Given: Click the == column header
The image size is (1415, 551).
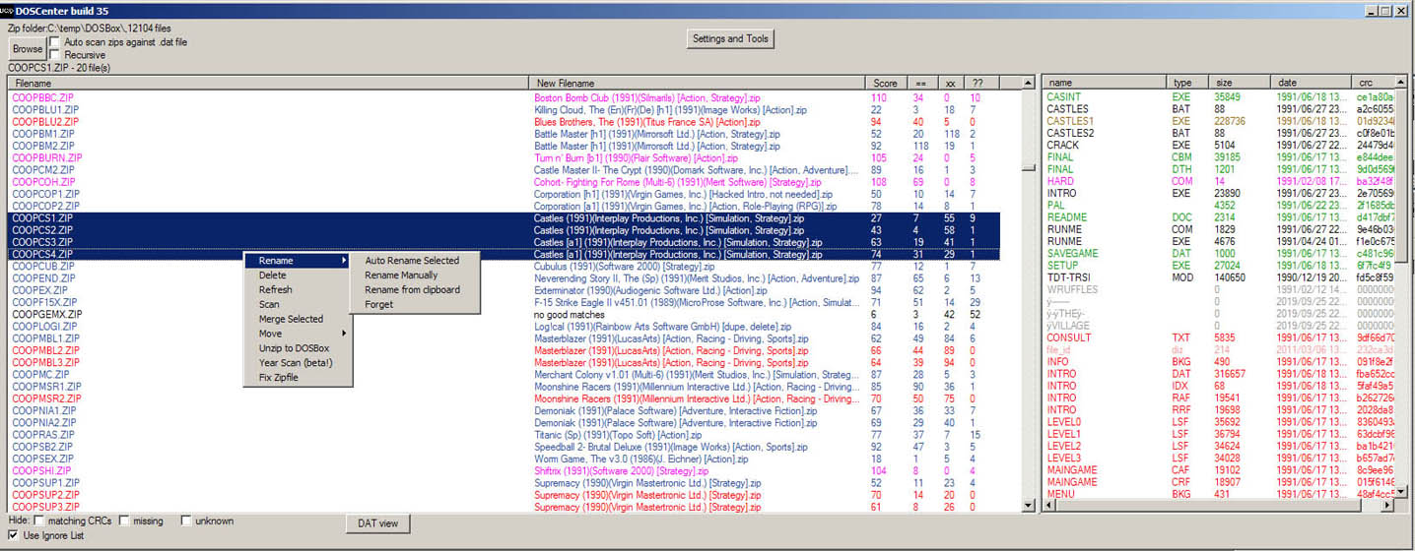Looking at the screenshot, I should [922, 84].
